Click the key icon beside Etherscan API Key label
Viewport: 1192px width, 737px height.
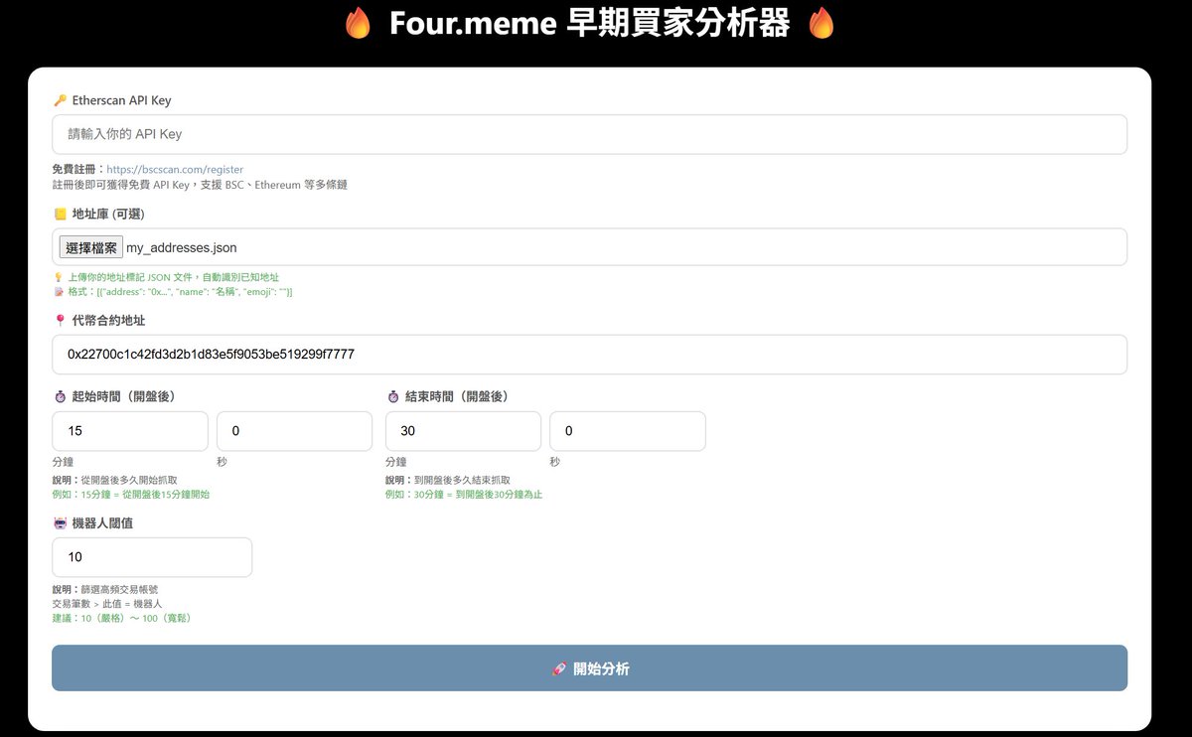click(x=60, y=99)
